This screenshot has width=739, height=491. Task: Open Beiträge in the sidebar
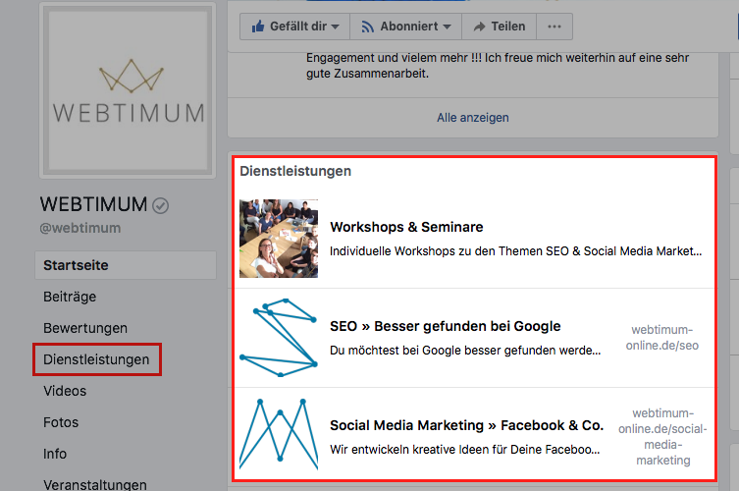(x=70, y=297)
